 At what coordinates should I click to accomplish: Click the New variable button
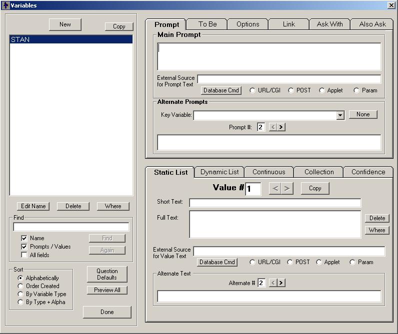click(x=65, y=24)
